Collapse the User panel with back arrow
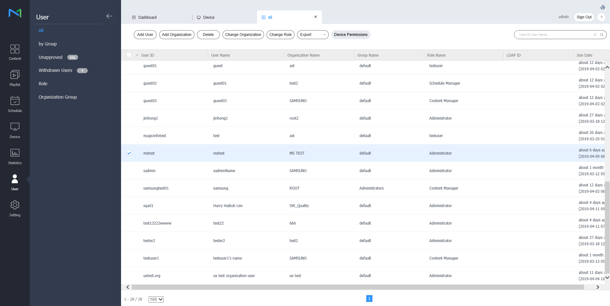This screenshot has width=610, height=306. [x=109, y=16]
